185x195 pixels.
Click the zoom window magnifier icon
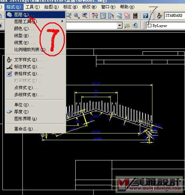tap(77, 16)
